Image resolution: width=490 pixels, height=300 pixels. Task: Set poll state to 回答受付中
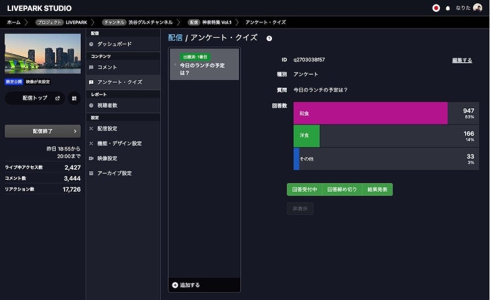(x=304, y=190)
